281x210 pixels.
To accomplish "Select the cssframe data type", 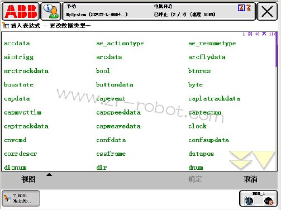I will coord(111,154).
